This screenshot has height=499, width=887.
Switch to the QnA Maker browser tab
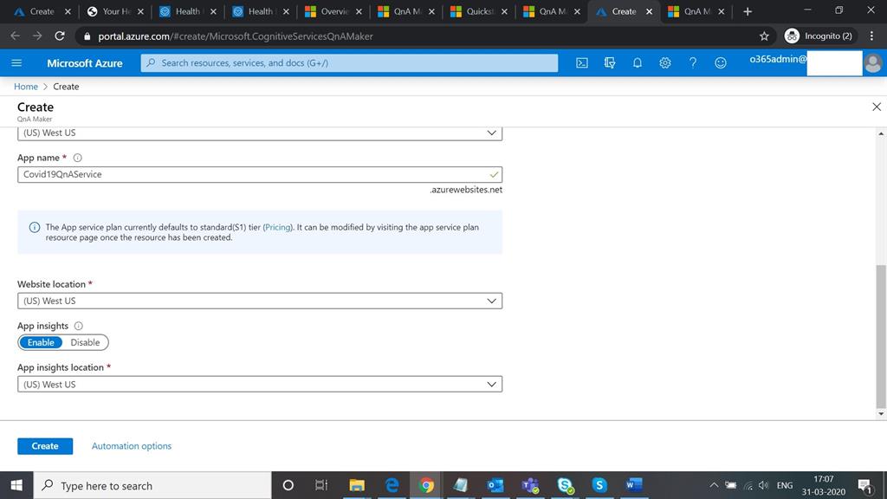(x=693, y=12)
